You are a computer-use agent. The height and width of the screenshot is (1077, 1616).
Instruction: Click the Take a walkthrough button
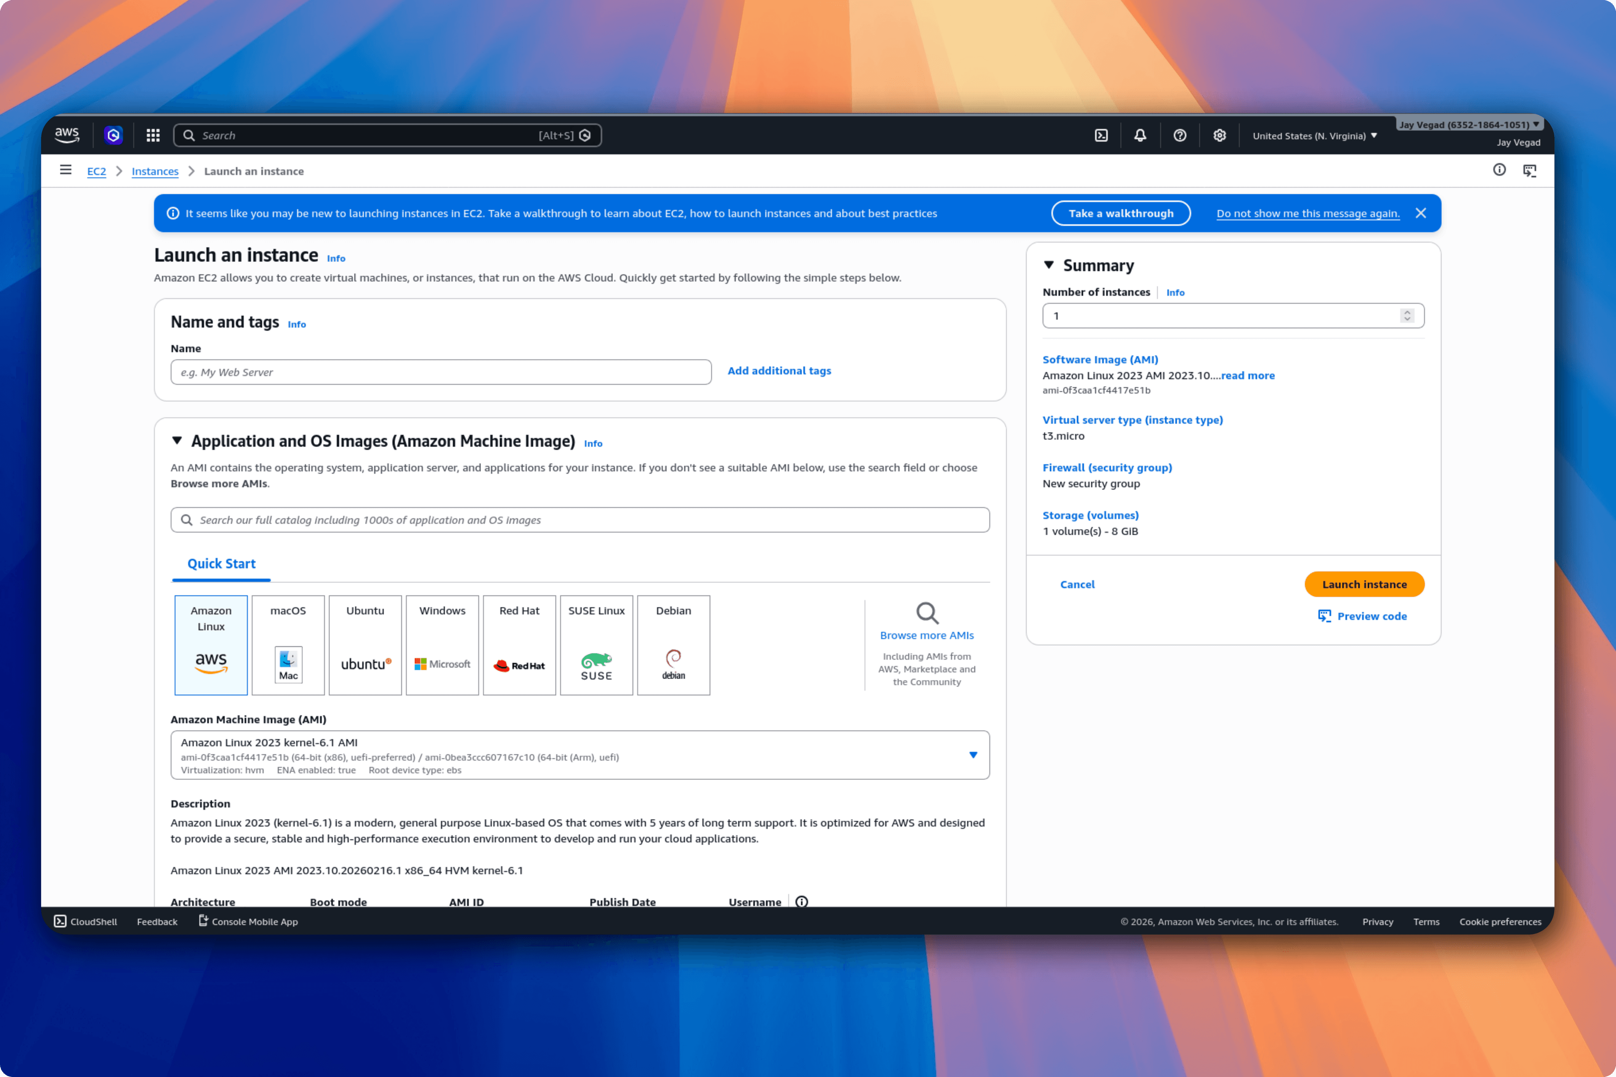click(x=1121, y=214)
